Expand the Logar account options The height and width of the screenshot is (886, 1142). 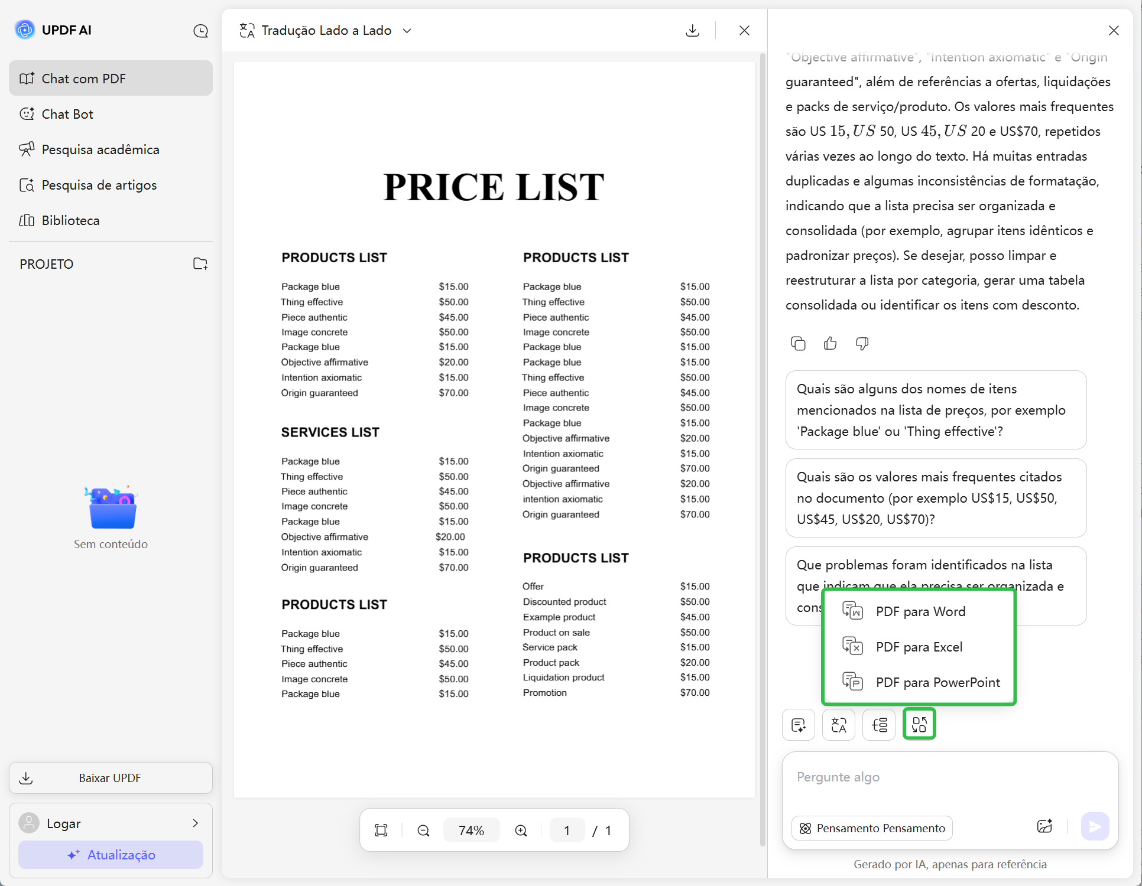[x=196, y=823]
